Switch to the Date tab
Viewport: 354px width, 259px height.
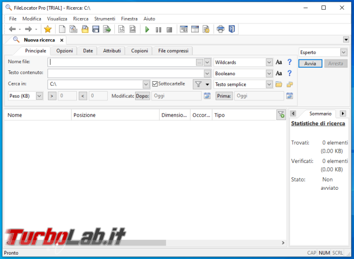coord(88,51)
